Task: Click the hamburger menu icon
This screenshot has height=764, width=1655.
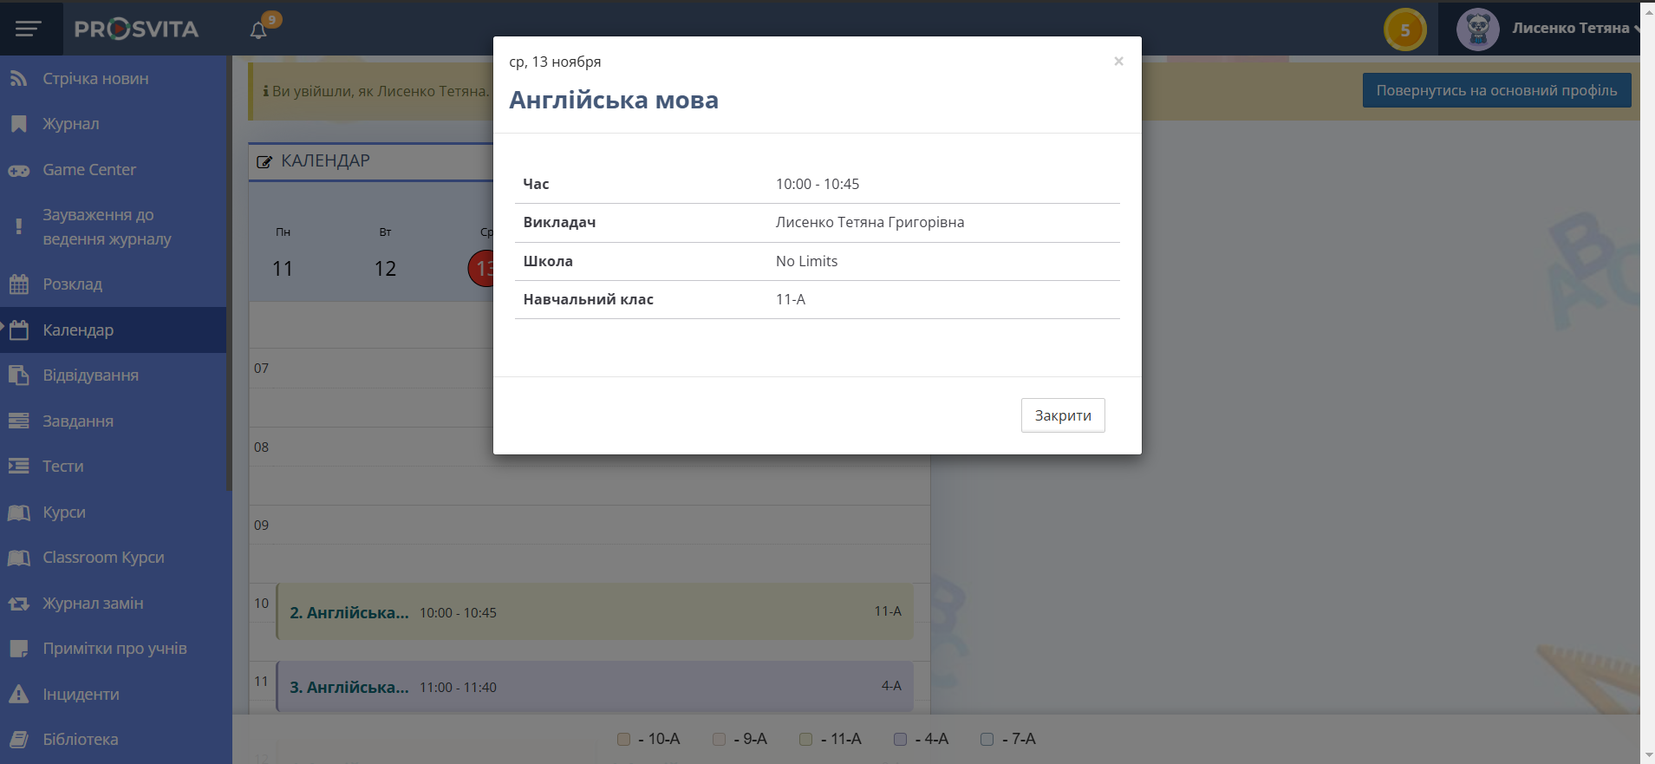Action: pos(28,29)
